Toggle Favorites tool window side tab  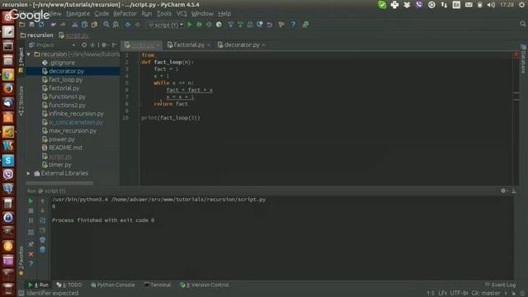(x=21, y=261)
